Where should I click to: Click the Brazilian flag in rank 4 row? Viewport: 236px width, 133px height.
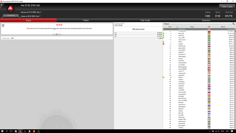pos(209,35)
